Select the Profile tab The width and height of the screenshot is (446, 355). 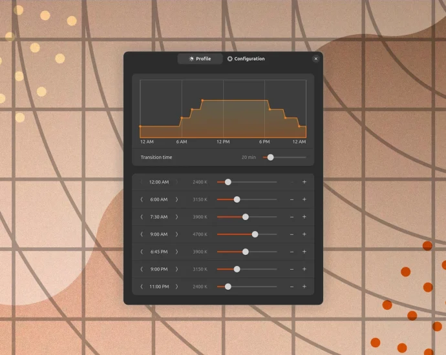200,59
